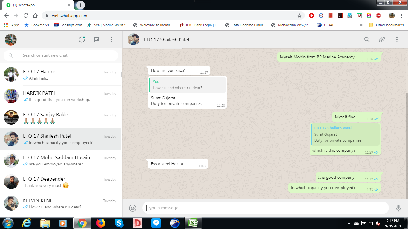Open the chat with ETO 17 Haider
This screenshot has height=229, width=408.
60,75
